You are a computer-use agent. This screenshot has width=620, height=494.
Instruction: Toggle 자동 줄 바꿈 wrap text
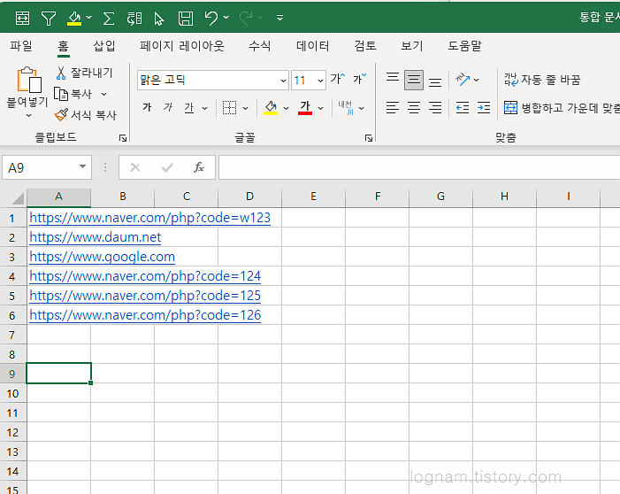pos(542,80)
